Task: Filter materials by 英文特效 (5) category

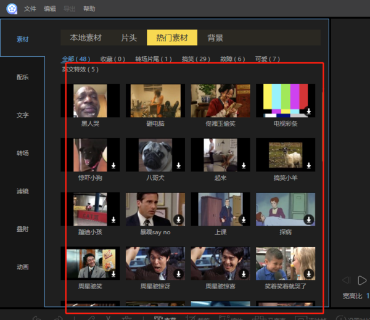Action: click(80, 70)
